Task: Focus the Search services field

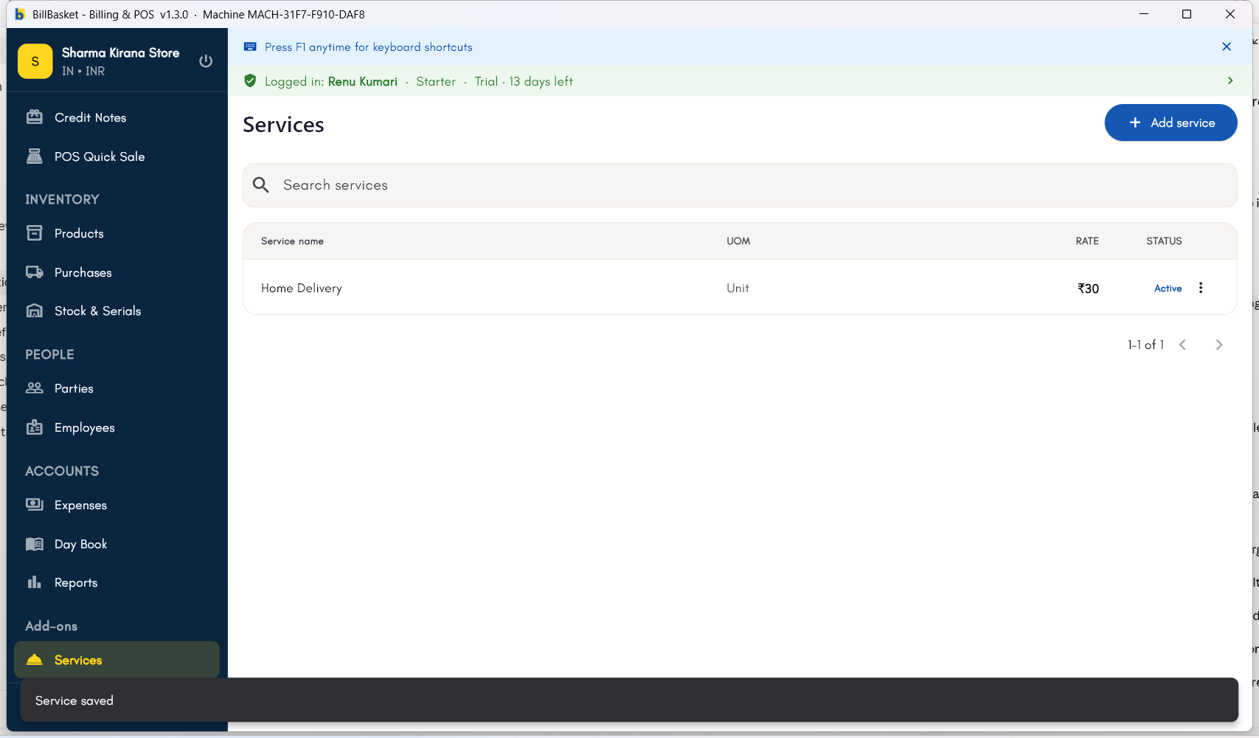Action: [740, 185]
